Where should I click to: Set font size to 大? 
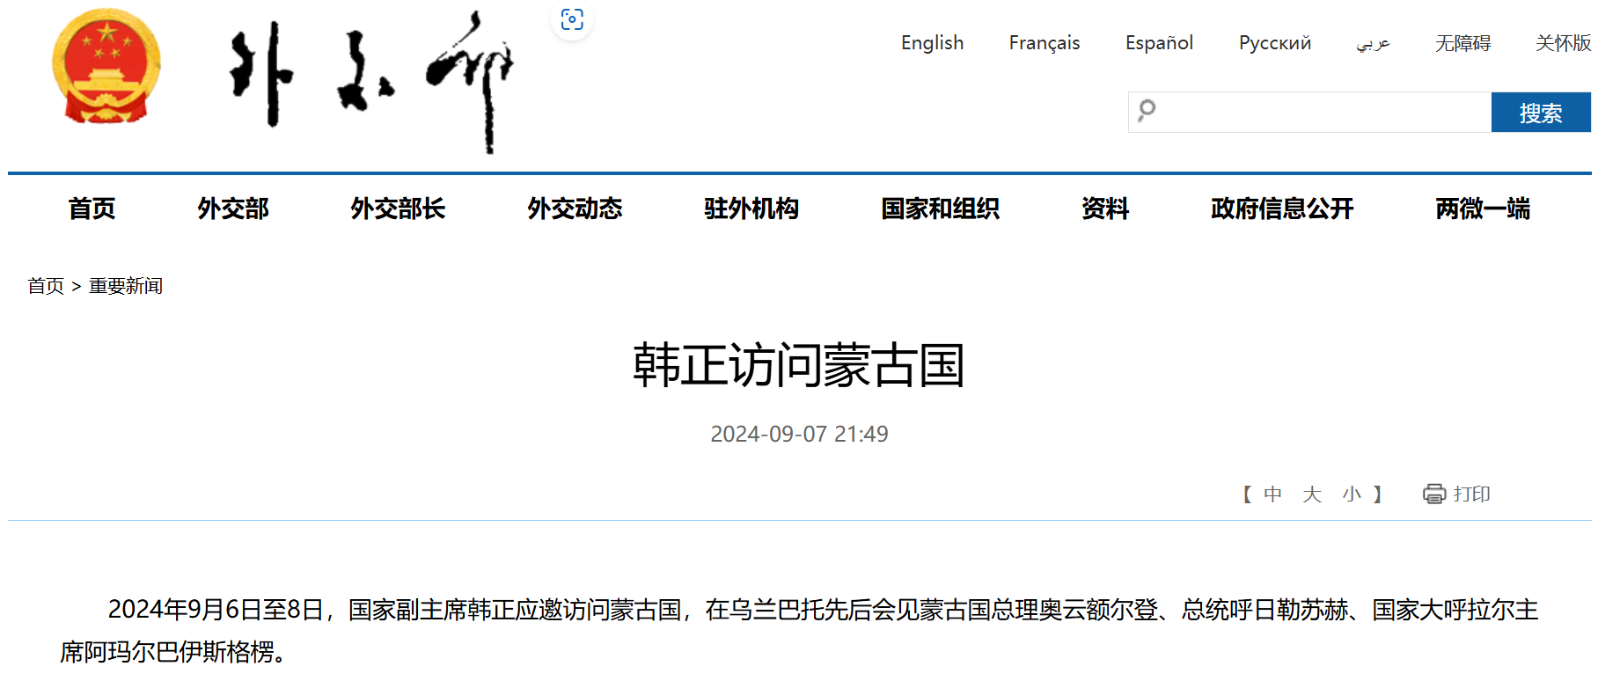(x=1312, y=494)
